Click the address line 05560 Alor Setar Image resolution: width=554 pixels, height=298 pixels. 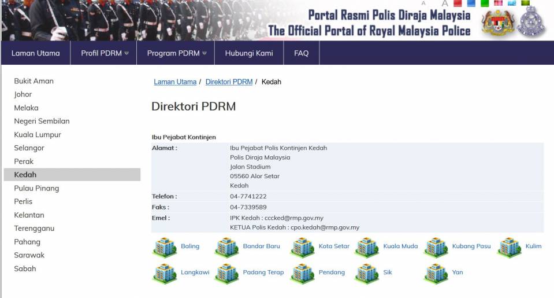point(255,176)
